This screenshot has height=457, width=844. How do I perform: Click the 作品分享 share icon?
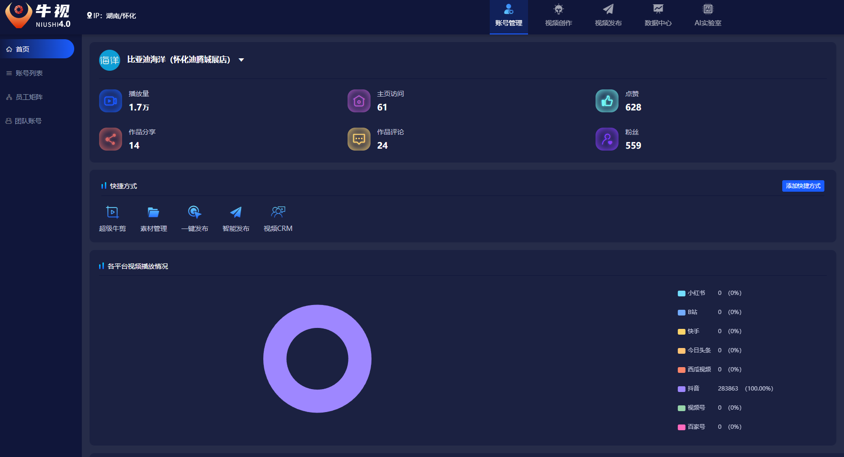(111, 139)
